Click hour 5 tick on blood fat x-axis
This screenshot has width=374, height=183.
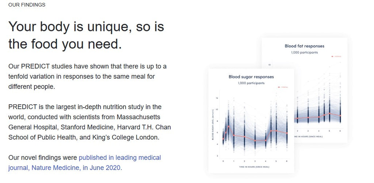pos(330,131)
